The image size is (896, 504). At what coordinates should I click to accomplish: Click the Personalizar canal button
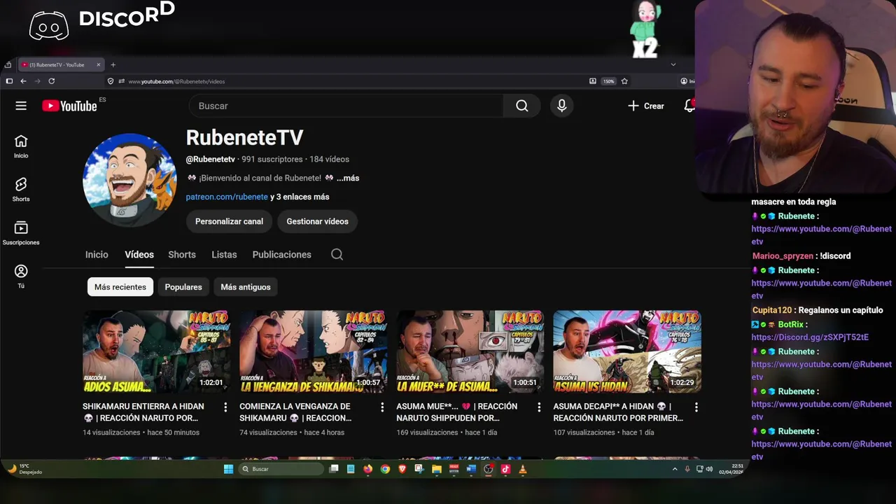click(x=229, y=221)
